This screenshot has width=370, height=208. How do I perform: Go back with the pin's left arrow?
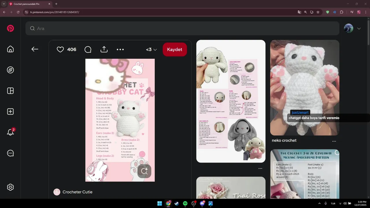[x=35, y=49]
